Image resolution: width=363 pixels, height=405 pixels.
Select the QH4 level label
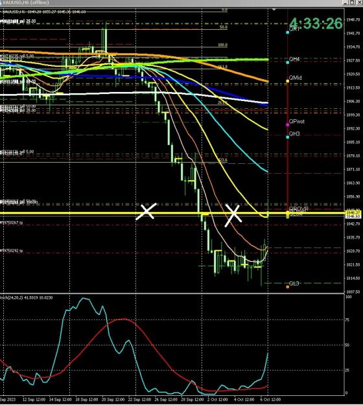click(294, 59)
